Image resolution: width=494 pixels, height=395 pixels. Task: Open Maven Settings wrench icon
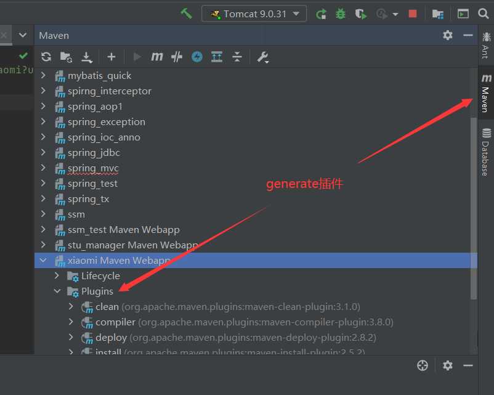(263, 57)
